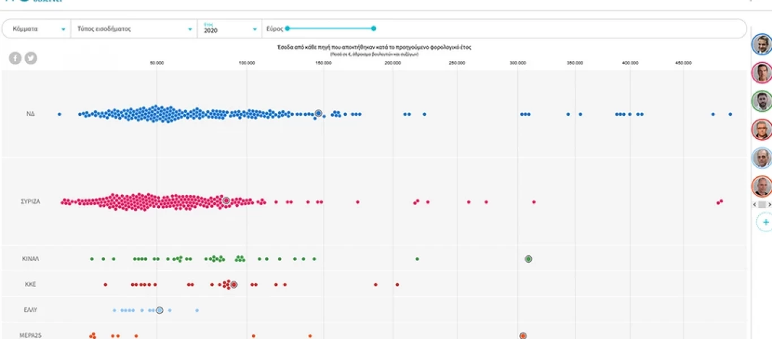Click the right handle of Εύρος slider
Viewport: 772px width, 339px height.
click(x=374, y=28)
